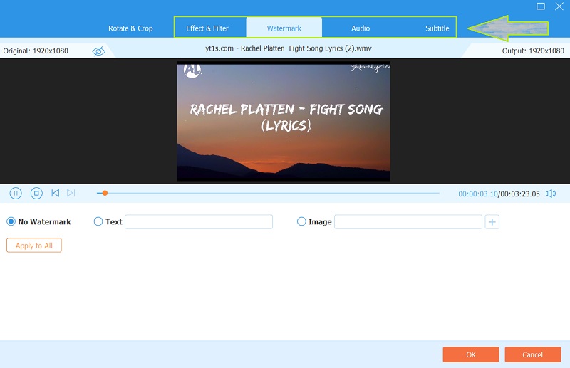The width and height of the screenshot is (570, 368).
Task: Click the total duration 00:03:23.05
Action: pyautogui.click(x=520, y=194)
